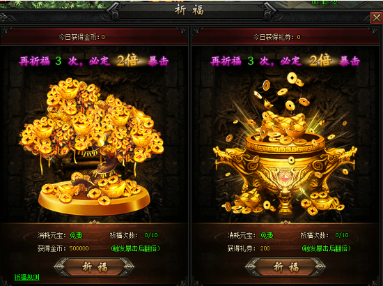Click the 获得金币 500000 value
The width and height of the screenshot is (383, 286).
[x=79, y=248]
